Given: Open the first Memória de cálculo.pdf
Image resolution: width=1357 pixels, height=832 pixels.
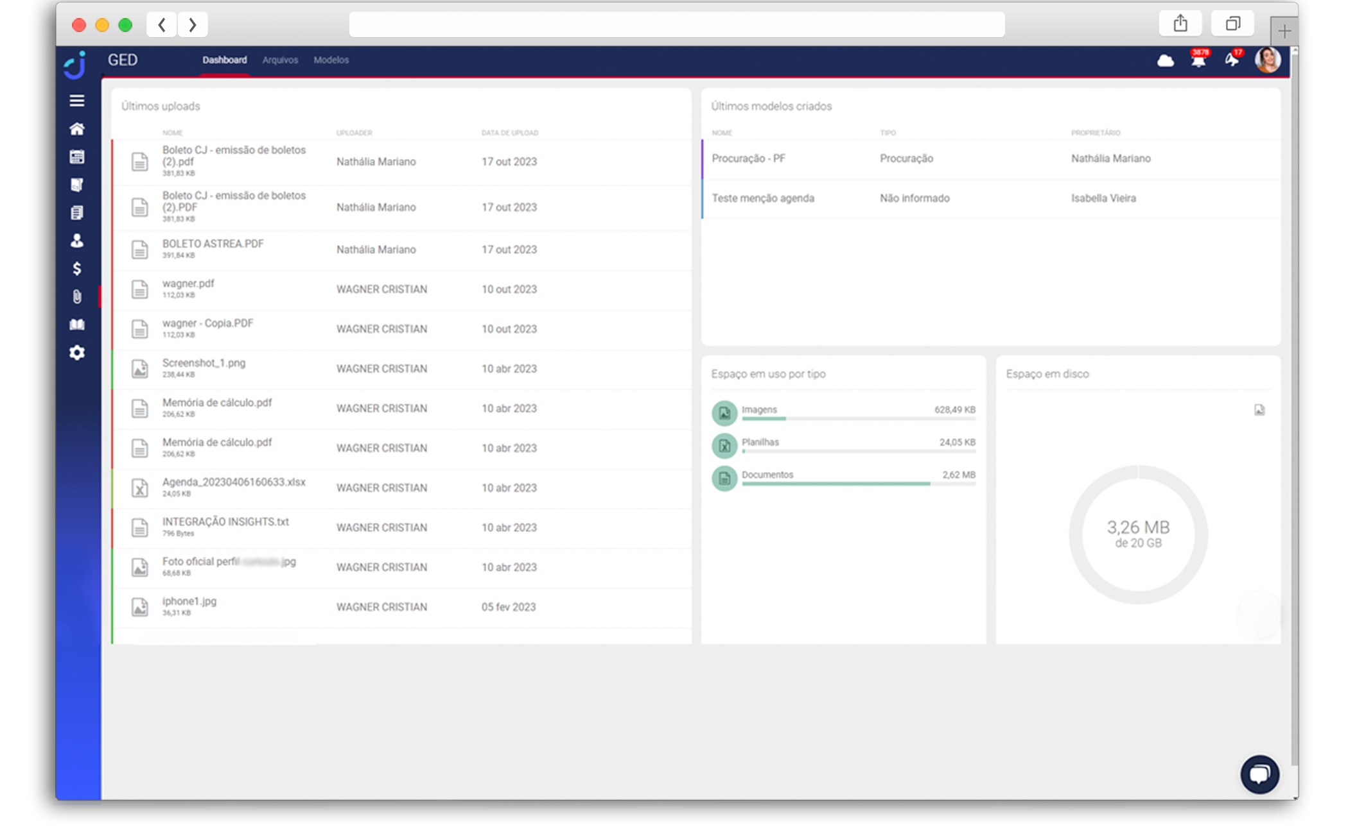Looking at the screenshot, I should pos(401,409).
